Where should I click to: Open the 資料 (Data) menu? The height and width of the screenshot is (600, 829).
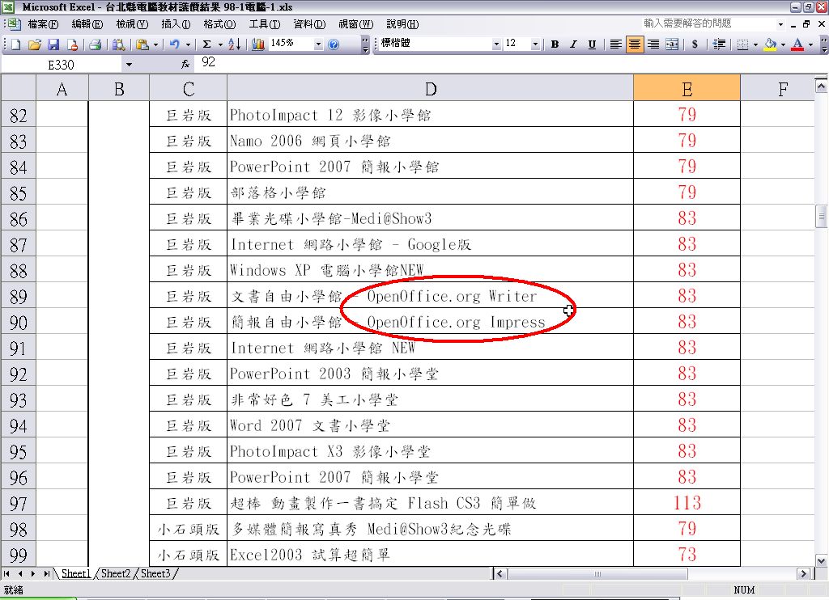tap(309, 24)
